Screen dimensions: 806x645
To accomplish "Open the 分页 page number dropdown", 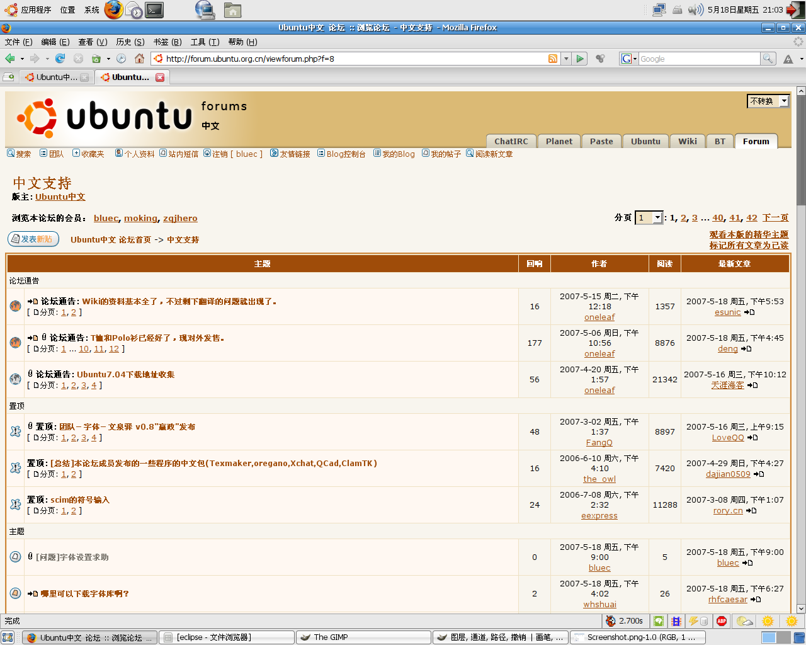I will coord(649,218).
